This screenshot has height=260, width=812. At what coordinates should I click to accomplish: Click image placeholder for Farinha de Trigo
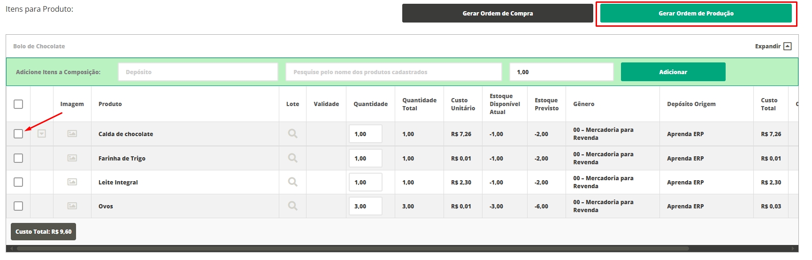tap(72, 158)
